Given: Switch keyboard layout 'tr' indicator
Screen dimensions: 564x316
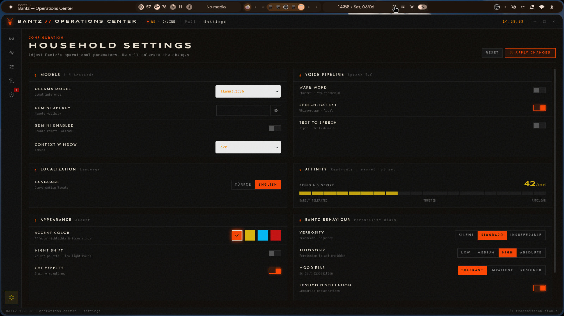Looking at the screenshot, I should pos(523,7).
